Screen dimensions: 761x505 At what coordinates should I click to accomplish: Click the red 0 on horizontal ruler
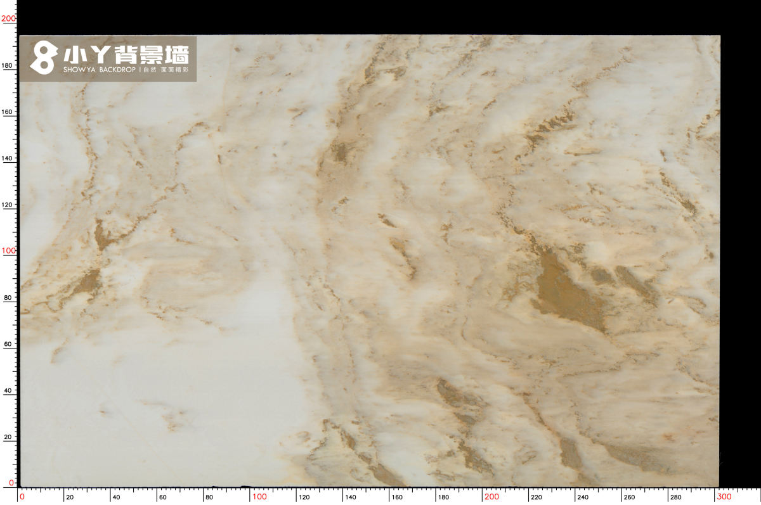[x=22, y=497]
